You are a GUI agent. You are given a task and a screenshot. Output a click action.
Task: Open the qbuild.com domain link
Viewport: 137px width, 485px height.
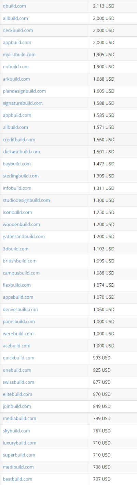14,6
